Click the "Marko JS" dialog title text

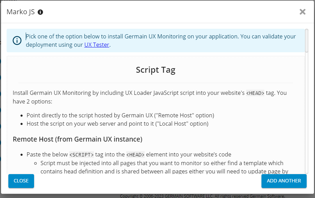click(21, 12)
